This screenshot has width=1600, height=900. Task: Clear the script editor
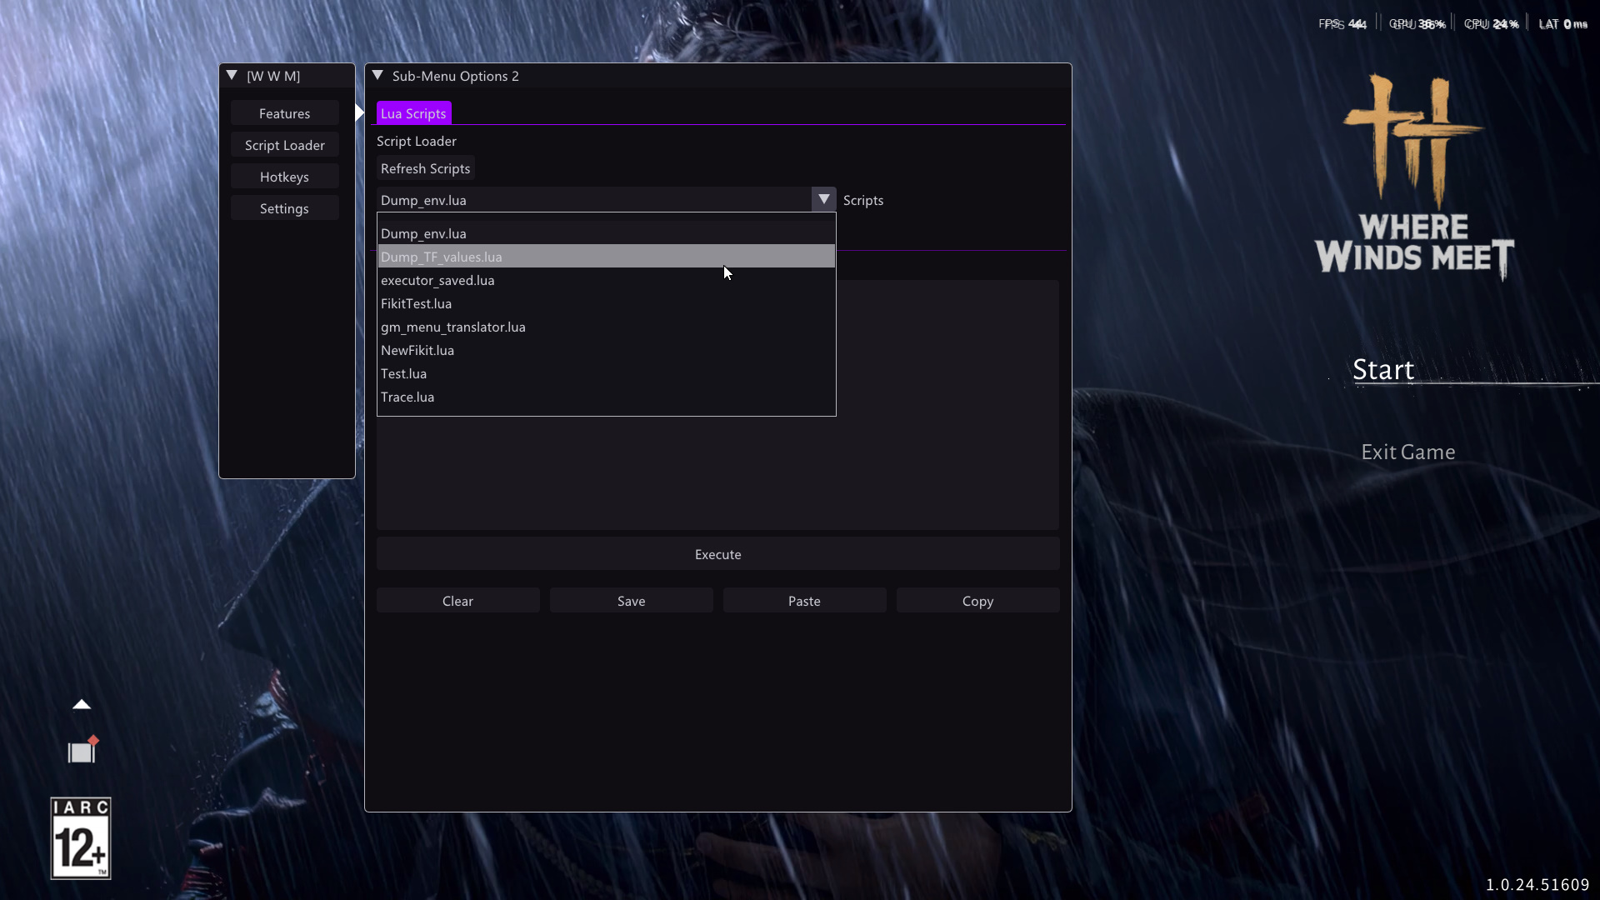tap(457, 601)
